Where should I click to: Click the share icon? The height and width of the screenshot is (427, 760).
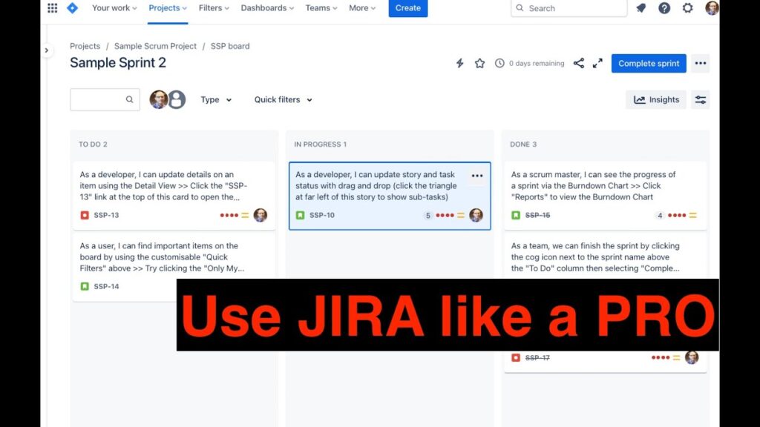[x=578, y=64]
